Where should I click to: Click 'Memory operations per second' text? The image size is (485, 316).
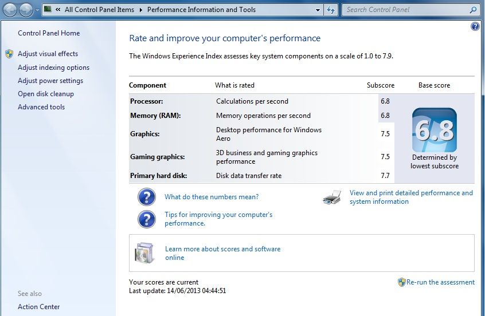pos(263,116)
